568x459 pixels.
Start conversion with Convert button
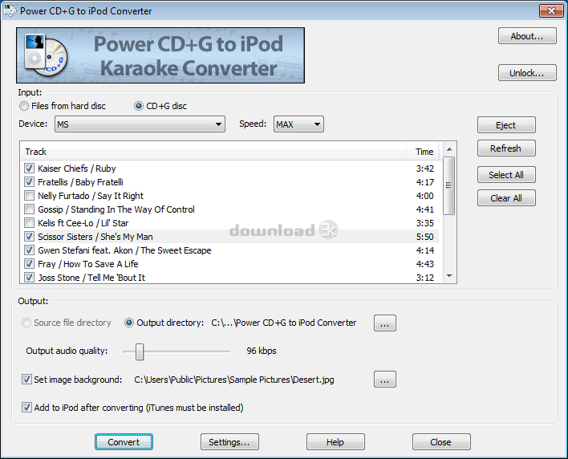[124, 442]
